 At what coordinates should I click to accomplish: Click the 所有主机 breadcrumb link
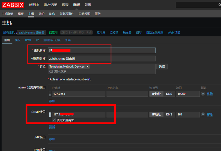click(9, 33)
